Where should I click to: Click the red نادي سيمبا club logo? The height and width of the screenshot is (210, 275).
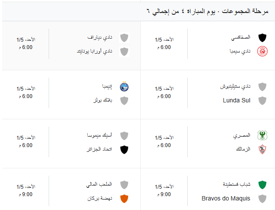262,52
